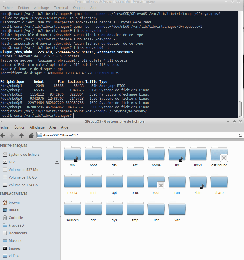Open the Aller menu
The width and height of the screenshot is (244, 260).
[x=53, y=127]
